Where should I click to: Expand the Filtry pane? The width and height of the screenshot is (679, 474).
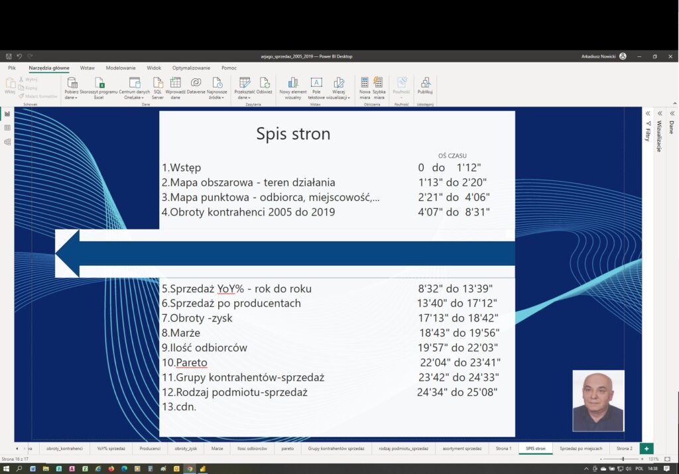pos(647,113)
